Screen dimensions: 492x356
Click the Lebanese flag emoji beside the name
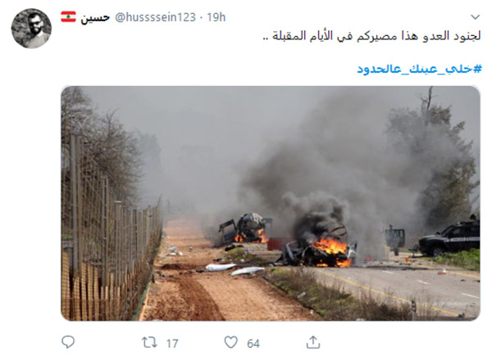tap(68, 17)
